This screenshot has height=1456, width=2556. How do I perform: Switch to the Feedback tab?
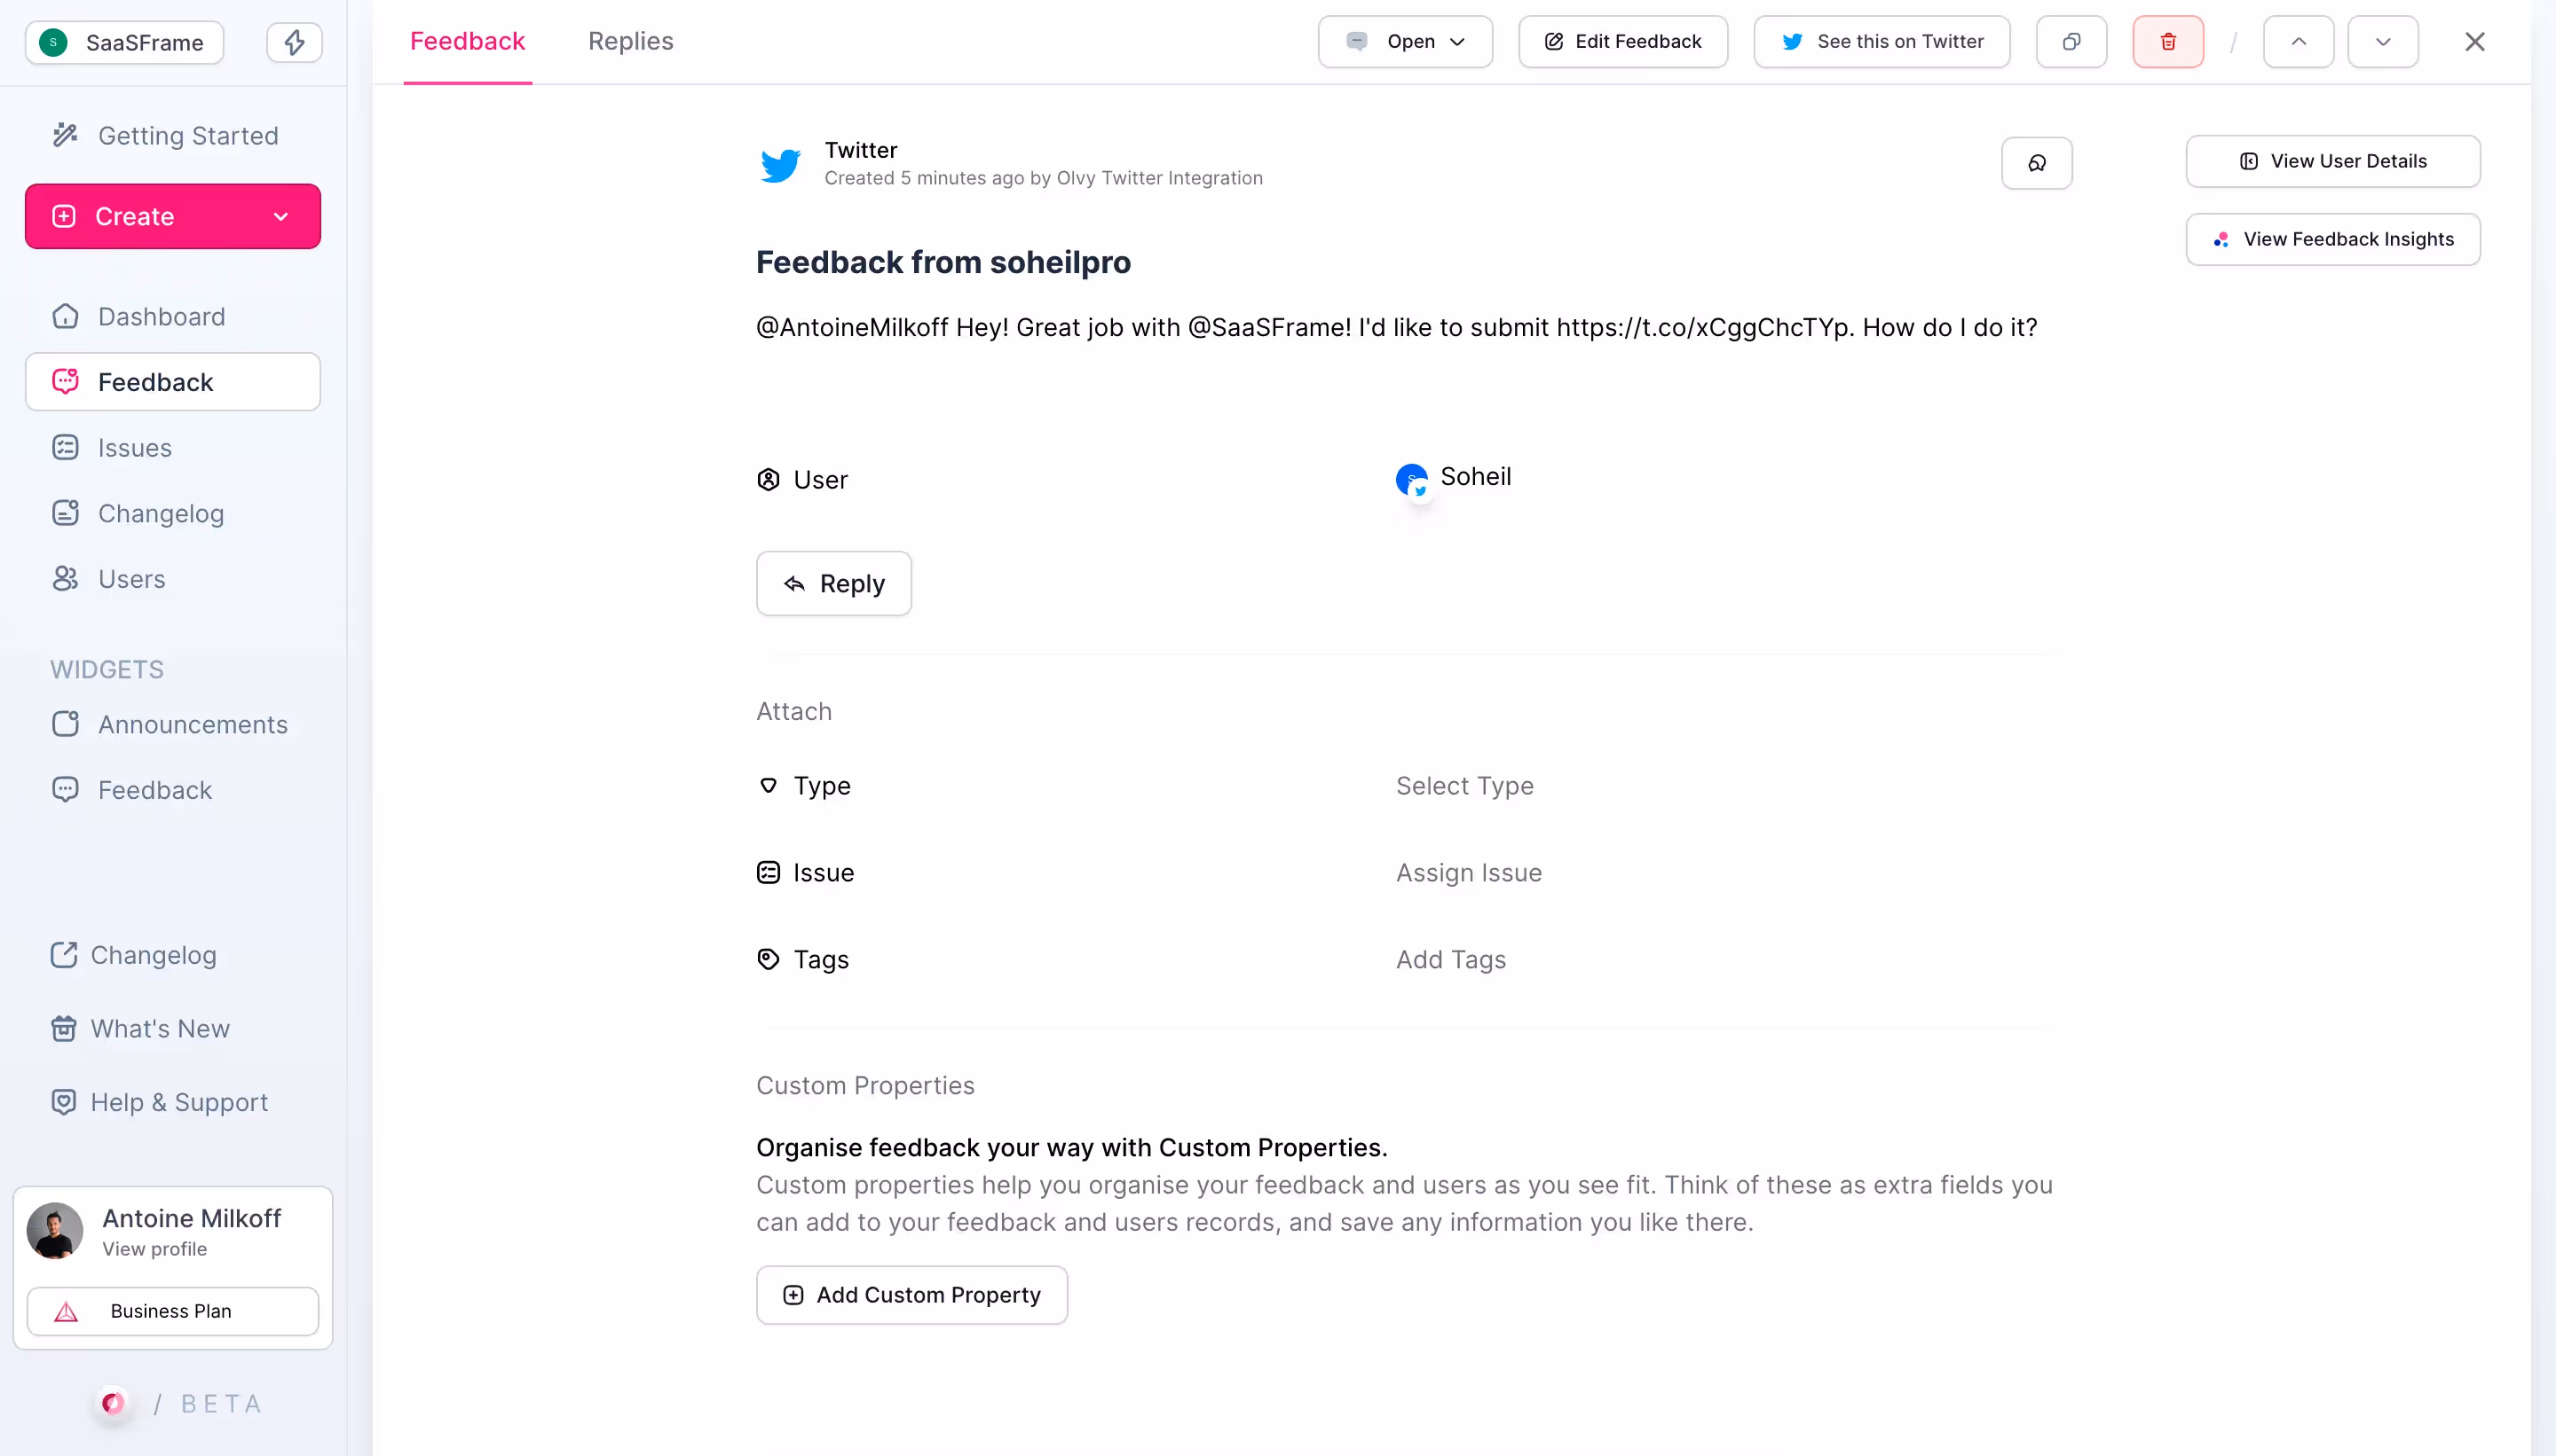coord(468,41)
